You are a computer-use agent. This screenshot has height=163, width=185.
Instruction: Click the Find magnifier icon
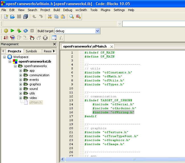pyautogui.click(x=71, y=17)
